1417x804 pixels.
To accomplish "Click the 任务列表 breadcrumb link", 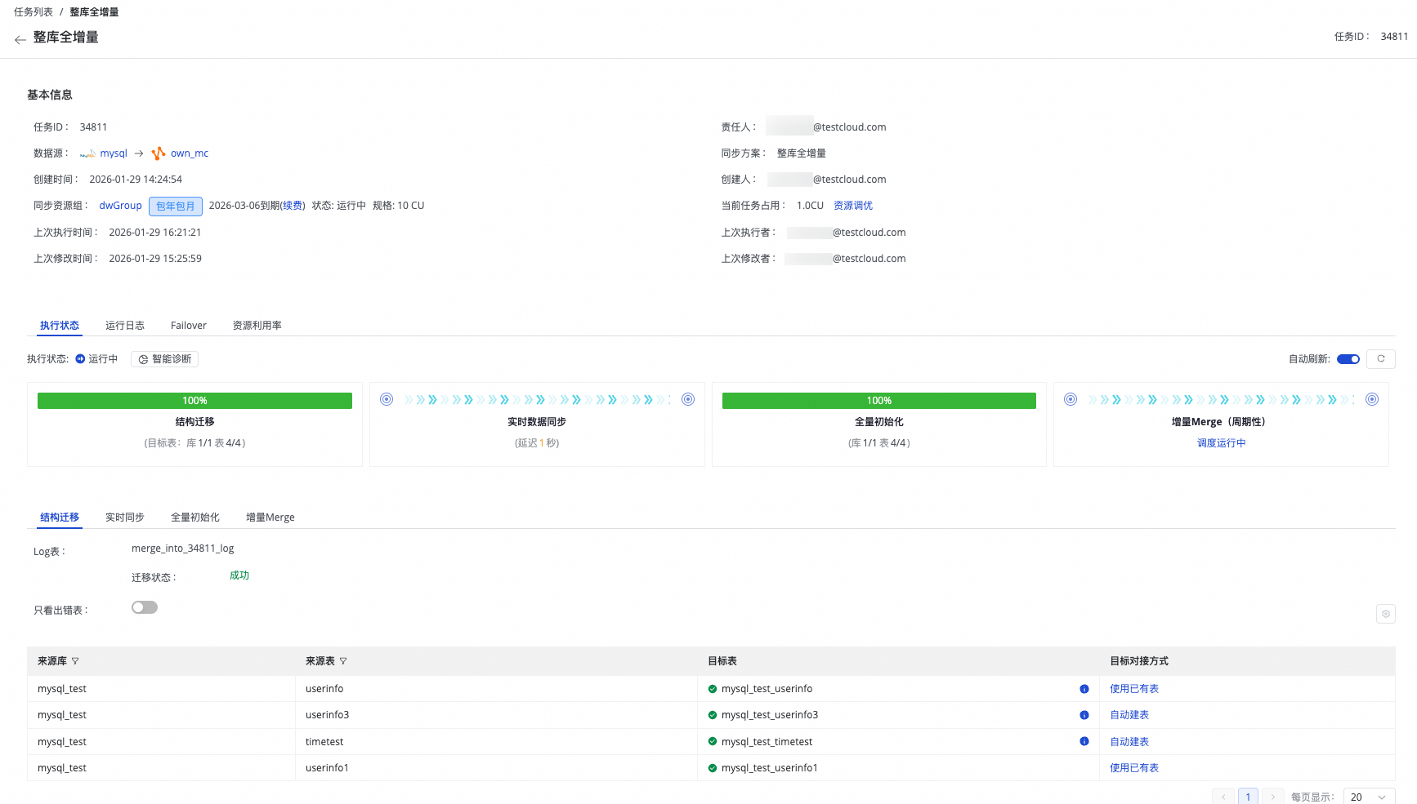I will point(34,12).
